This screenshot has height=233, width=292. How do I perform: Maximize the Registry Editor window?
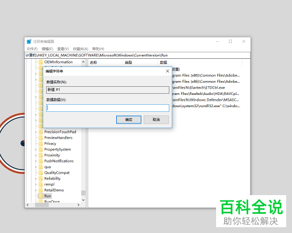tap(230, 41)
